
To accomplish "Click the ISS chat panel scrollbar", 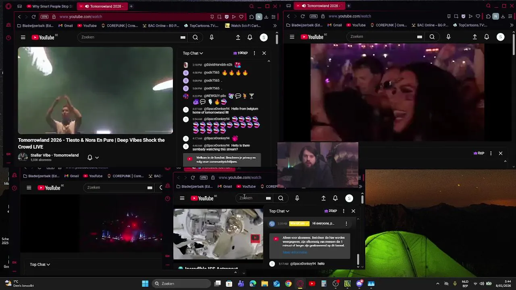I will [x=358, y=260].
